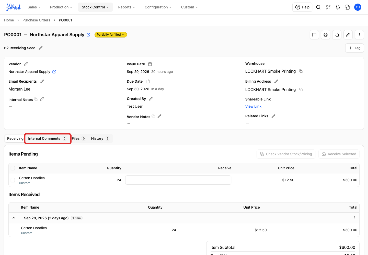Open the shareable View Link
Screen dimensions: 368x255
[253, 106]
